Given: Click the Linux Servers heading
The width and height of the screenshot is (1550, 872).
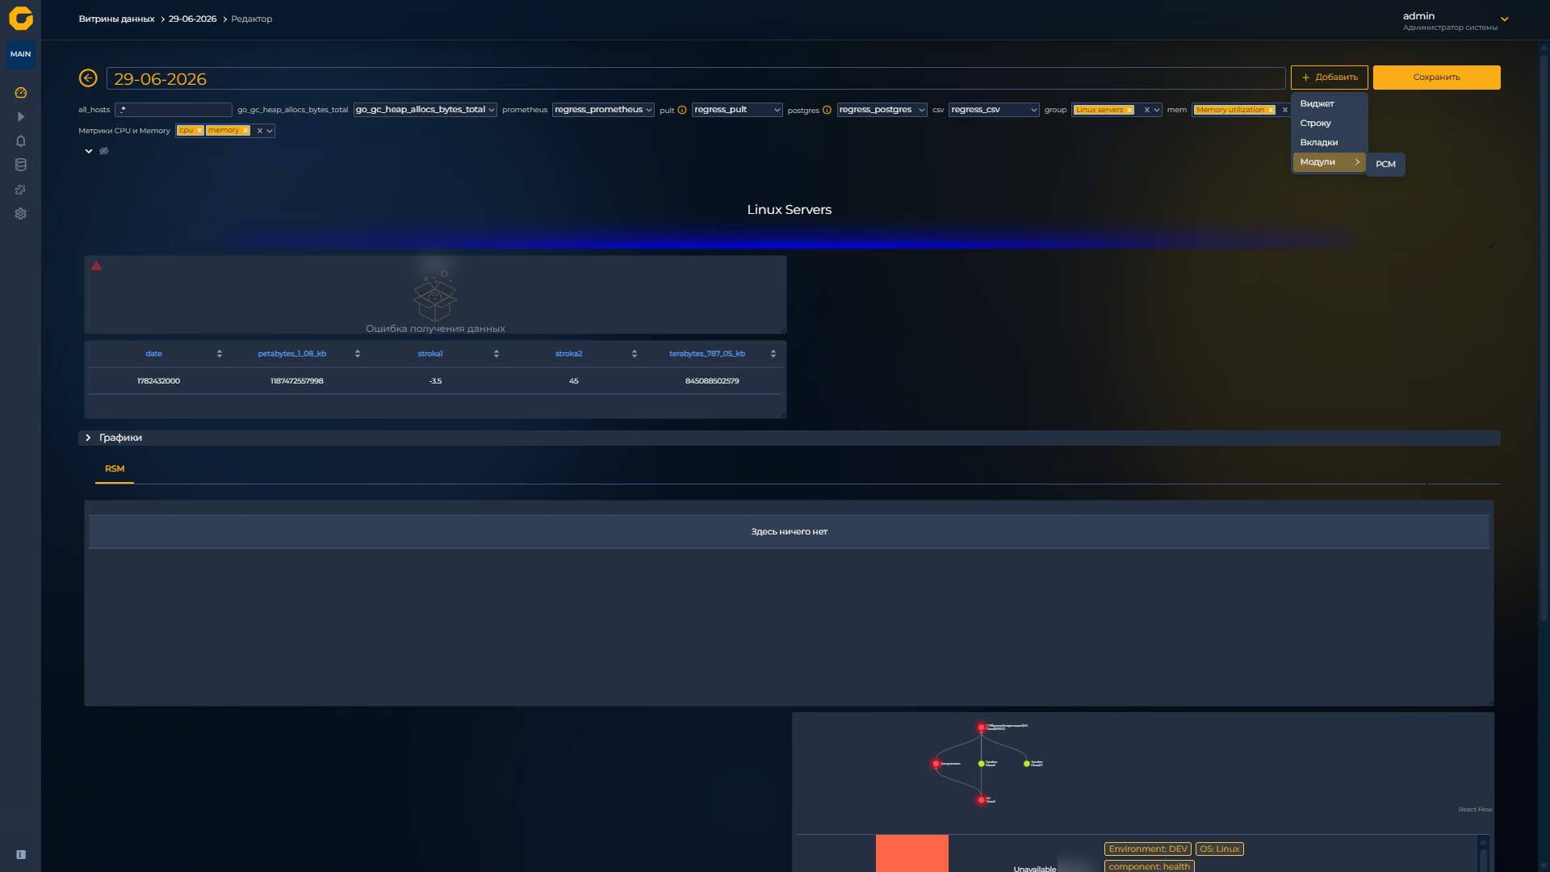Looking at the screenshot, I should click(789, 210).
